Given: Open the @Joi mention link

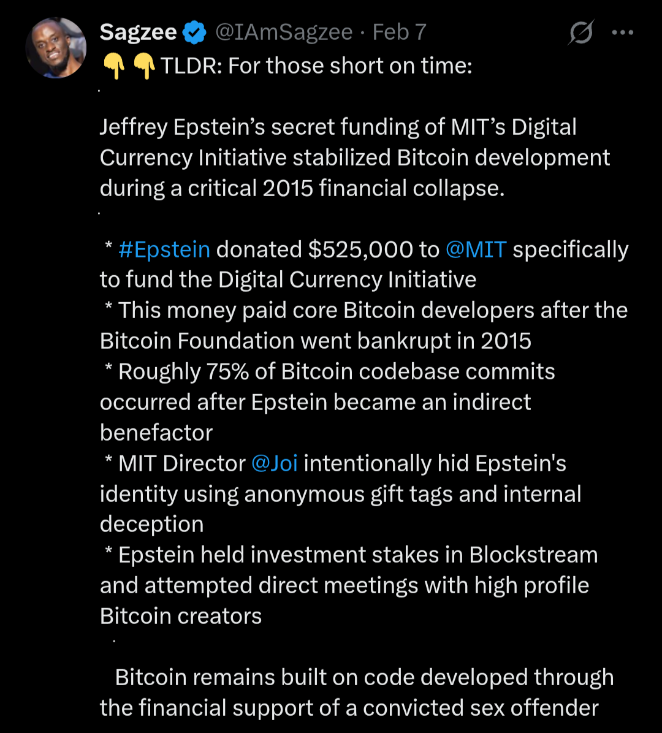Looking at the screenshot, I should click(274, 463).
